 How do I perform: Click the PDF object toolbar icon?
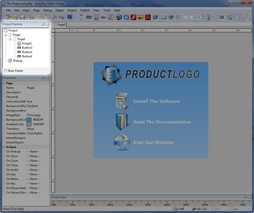(148, 17)
